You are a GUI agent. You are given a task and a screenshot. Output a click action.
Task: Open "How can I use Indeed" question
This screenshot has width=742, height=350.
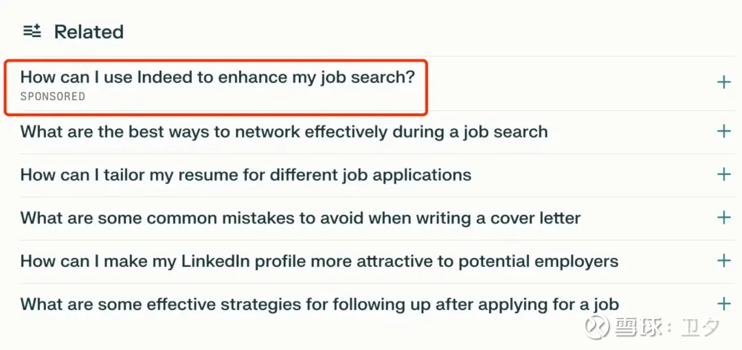tap(217, 78)
